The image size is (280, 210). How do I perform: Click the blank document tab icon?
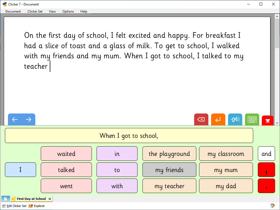6,199
